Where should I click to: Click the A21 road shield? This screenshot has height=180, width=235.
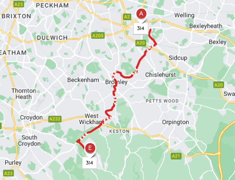(176, 156)
